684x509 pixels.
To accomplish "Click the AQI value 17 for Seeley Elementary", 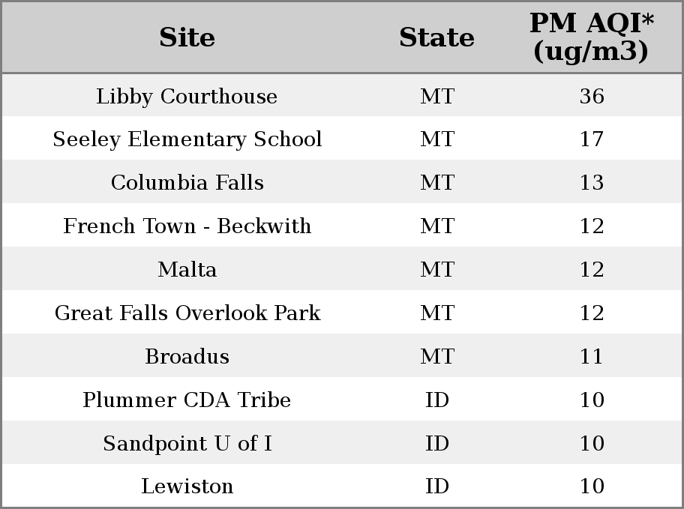I will pyautogui.click(x=592, y=139).
